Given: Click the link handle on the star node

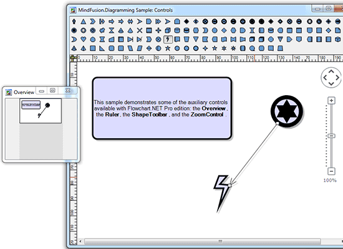Looking at the screenshot, I should (x=278, y=123).
